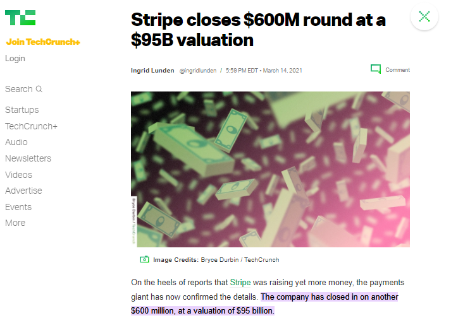Open the Startups menu item
This screenshot has width=470, height=318.
(x=22, y=110)
